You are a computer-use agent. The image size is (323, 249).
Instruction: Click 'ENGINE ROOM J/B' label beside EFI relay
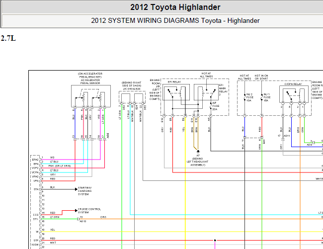[x=155, y=89]
